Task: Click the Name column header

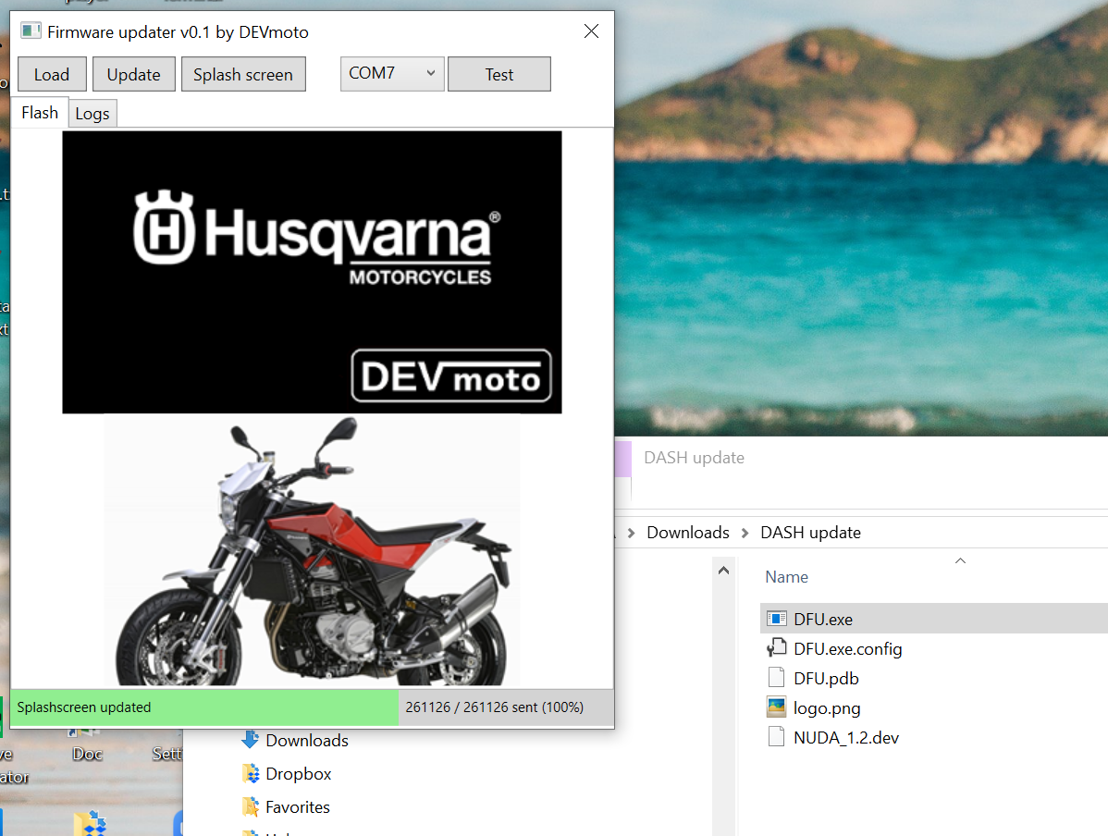Action: point(787,577)
